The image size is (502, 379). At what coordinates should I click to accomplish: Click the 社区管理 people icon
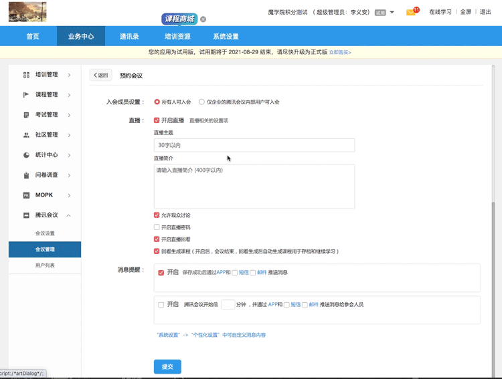[x=26, y=135]
